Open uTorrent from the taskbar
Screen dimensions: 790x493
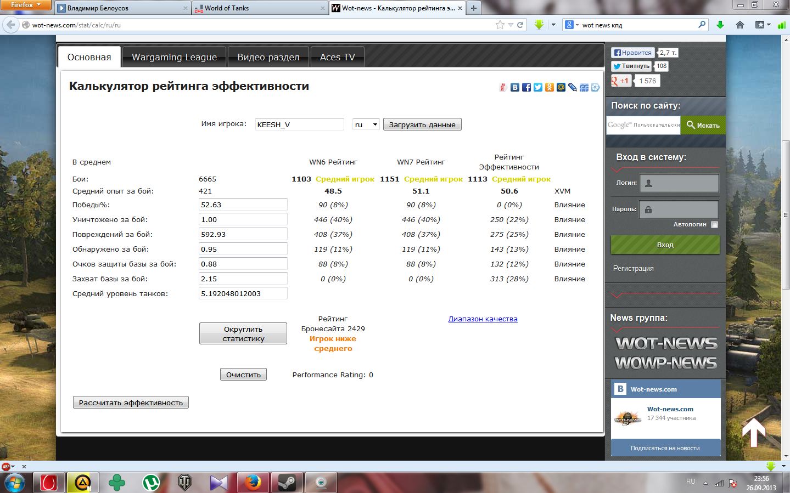click(151, 483)
